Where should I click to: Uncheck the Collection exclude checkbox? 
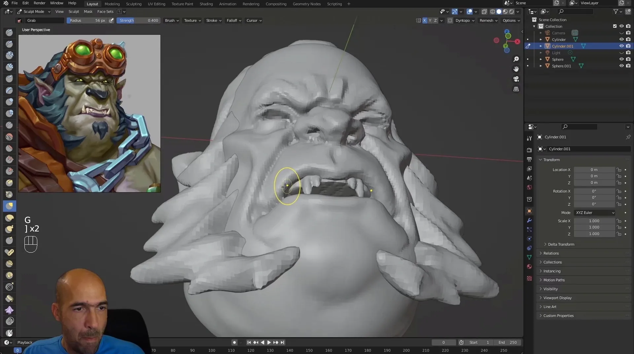(615, 26)
